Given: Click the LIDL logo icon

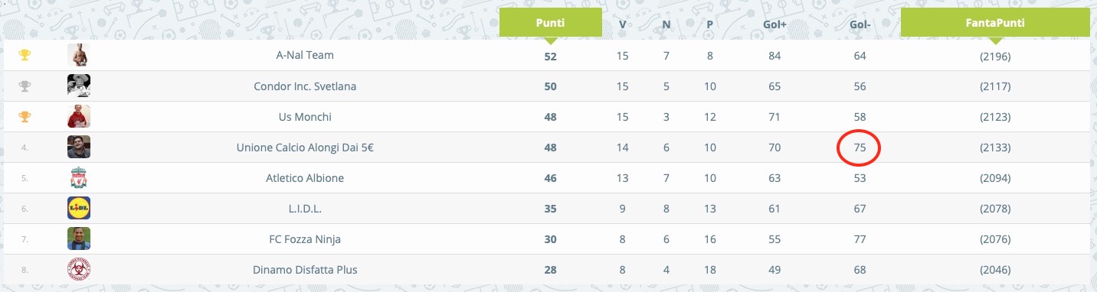Looking at the screenshot, I should pyautogui.click(x=79, y=208).
